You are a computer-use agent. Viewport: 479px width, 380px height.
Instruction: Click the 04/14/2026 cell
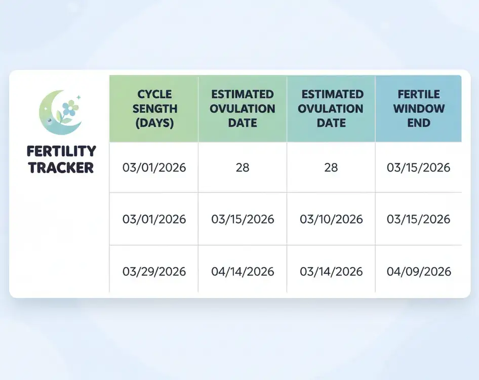point(243,271)
